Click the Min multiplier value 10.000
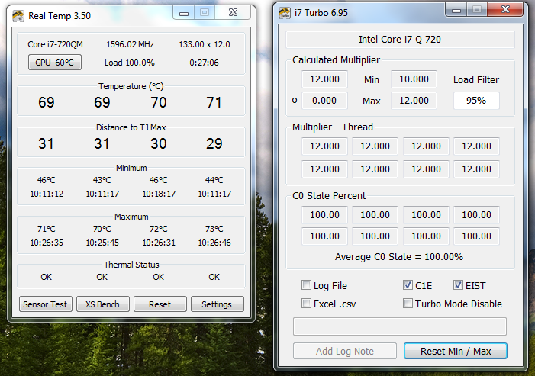 pos(414,79)
